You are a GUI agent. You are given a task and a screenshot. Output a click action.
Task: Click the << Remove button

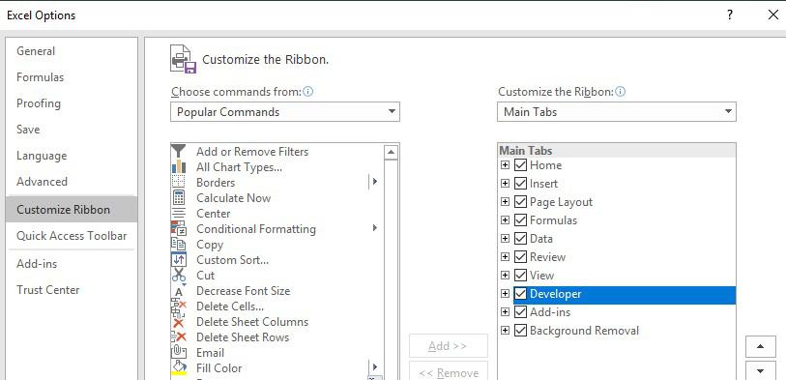point(449,372)
